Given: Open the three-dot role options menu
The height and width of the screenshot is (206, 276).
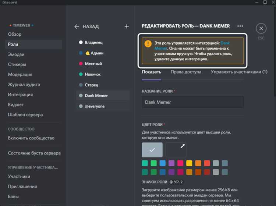Looking at the screenshot, I should click(x=240, y=26).
